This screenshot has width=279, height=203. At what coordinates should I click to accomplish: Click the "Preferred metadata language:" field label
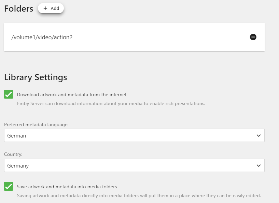click(x=37, y=125)
